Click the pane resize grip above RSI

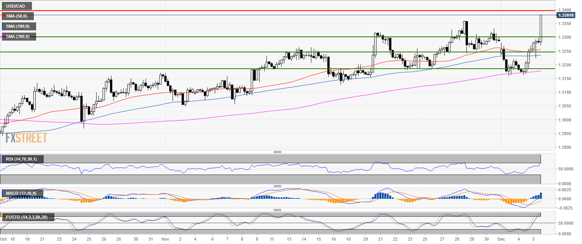(278, 152)
